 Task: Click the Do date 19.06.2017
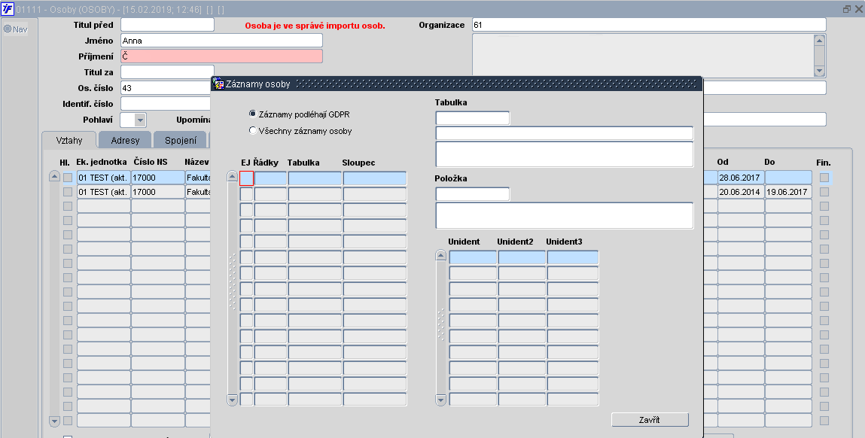(788, 192)
